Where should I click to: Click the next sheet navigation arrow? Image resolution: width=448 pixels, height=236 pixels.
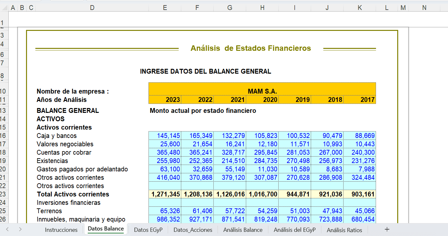[x=20, y=230]
